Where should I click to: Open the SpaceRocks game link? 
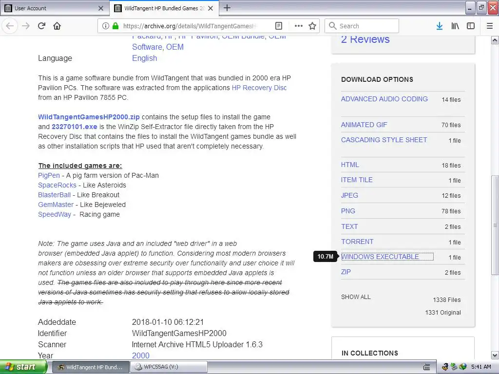click(58, 185)
